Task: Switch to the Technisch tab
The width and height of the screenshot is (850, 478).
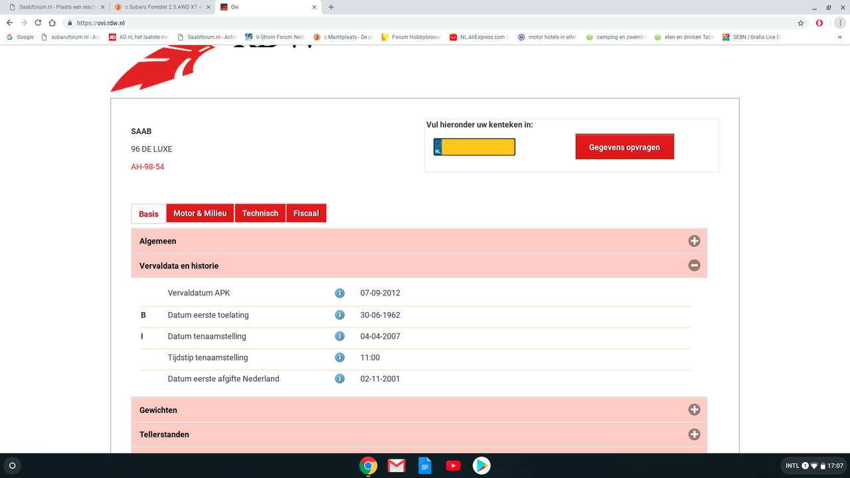Action: 260,213
